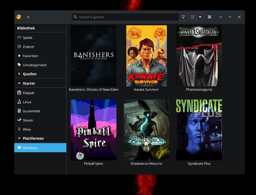Viewport: 256px width, 195px height.
Task: Click the gamepad icon next to Spiele
Action: 19,37
